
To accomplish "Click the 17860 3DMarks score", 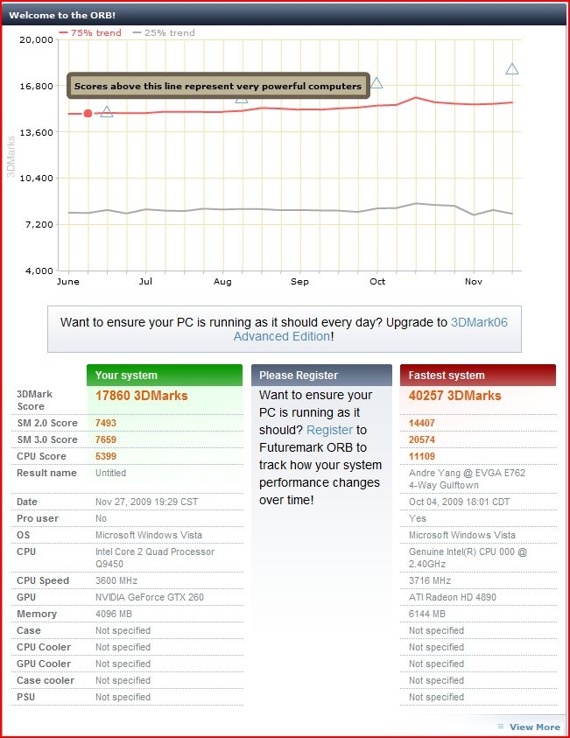I will coord(142,396).
